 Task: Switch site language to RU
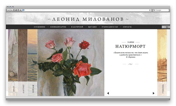(x=163, y=27)
